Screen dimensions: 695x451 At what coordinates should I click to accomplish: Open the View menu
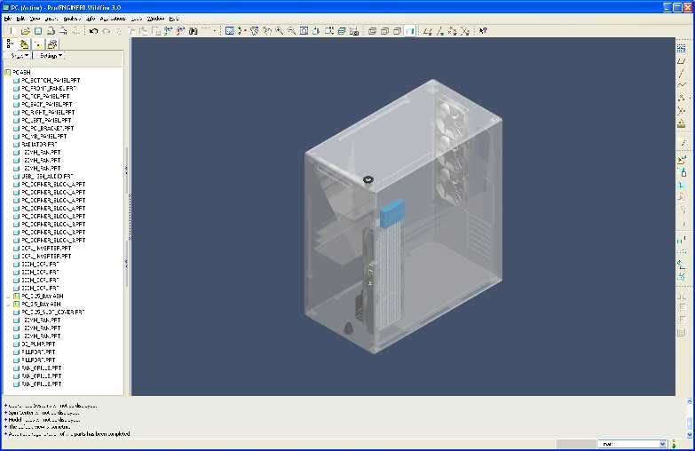35,19
